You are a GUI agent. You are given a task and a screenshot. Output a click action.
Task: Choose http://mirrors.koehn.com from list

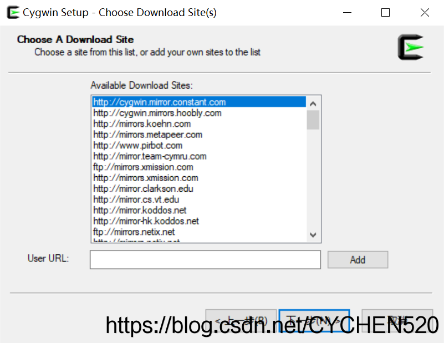[199, 124]
